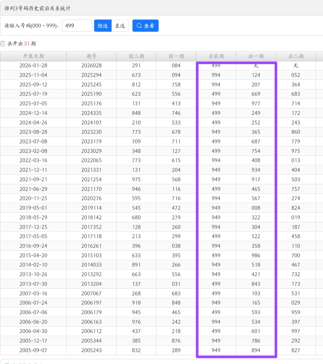Viewport: 323px width, 364px height.
Task: Select the 组选 mode toggle
Action: tap(103, 26)
